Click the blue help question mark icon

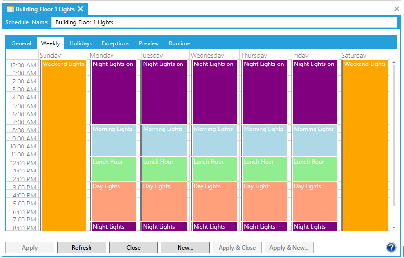point(391,247)
